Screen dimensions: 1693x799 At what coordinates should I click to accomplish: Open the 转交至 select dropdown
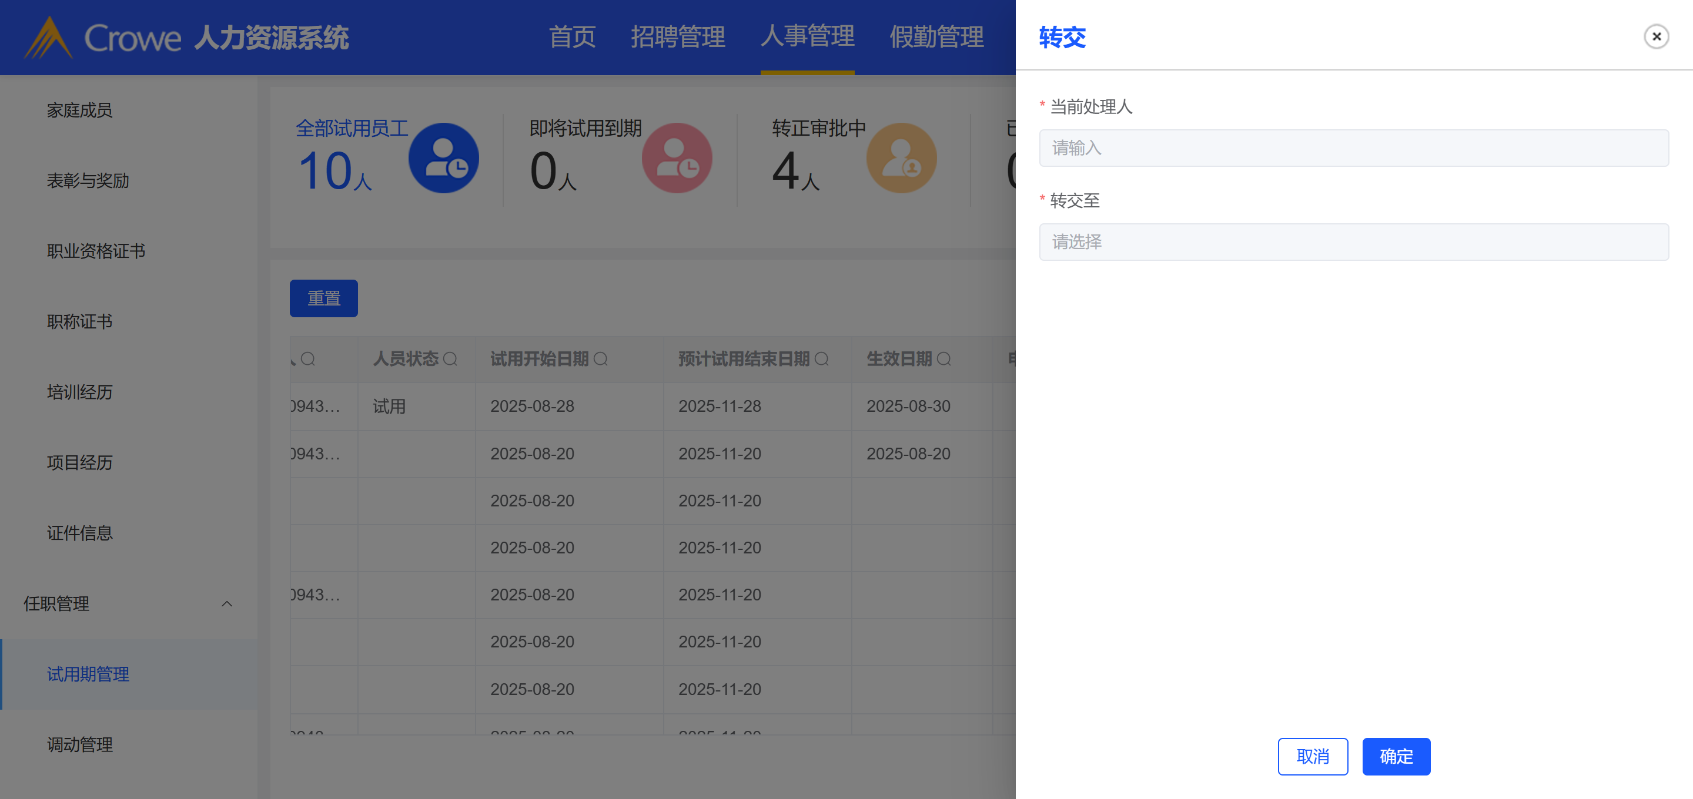1353,242
